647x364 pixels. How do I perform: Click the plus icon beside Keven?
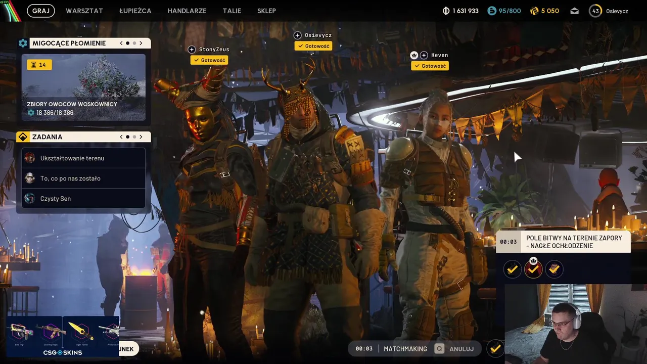pyautogui.click(x=424, y=55)
